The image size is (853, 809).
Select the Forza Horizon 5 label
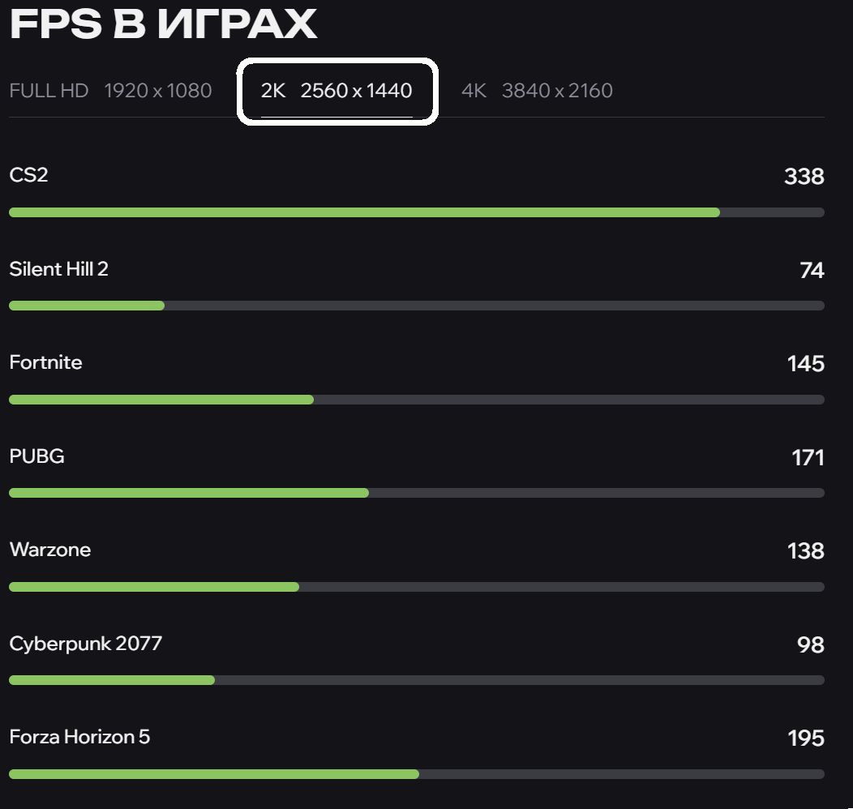coord(79,737)
